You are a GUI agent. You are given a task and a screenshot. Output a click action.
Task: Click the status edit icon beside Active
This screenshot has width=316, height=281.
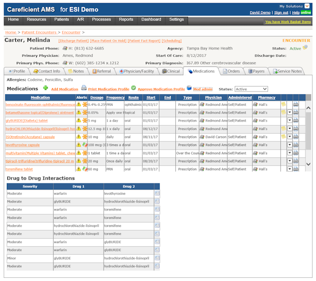pyautogui.click(x=305, y=47)
